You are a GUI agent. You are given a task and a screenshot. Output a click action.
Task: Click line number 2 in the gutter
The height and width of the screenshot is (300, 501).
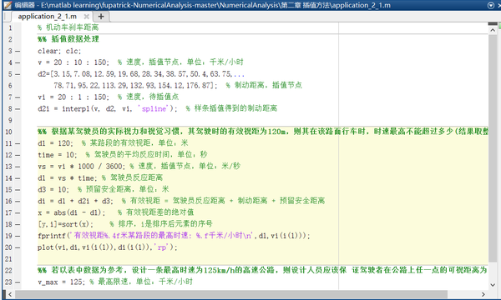10,39
